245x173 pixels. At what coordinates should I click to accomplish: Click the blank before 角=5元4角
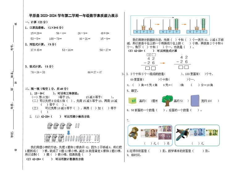136,85
